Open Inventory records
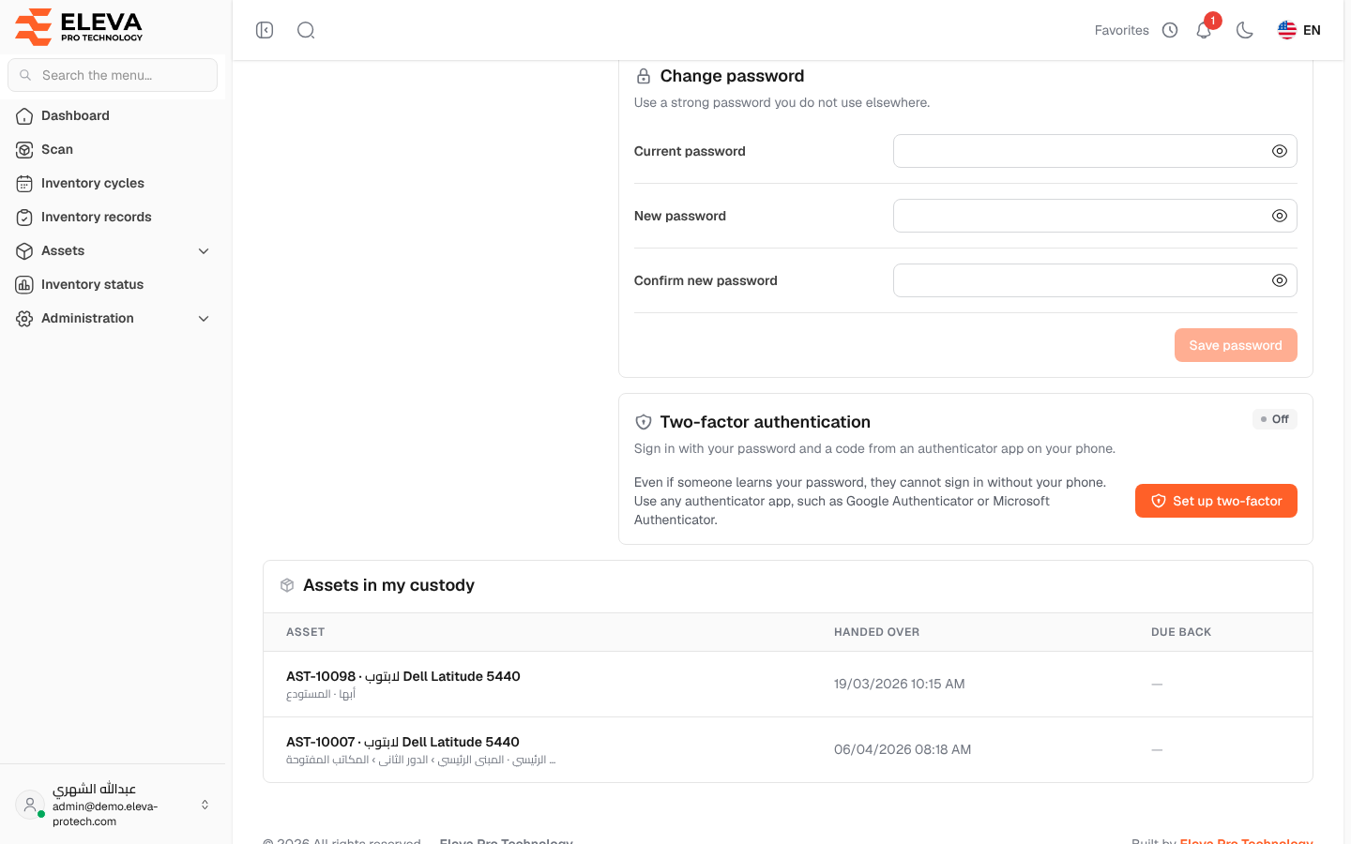The width and height of the screenshot is (1351, 844). [x=113, y=218]
